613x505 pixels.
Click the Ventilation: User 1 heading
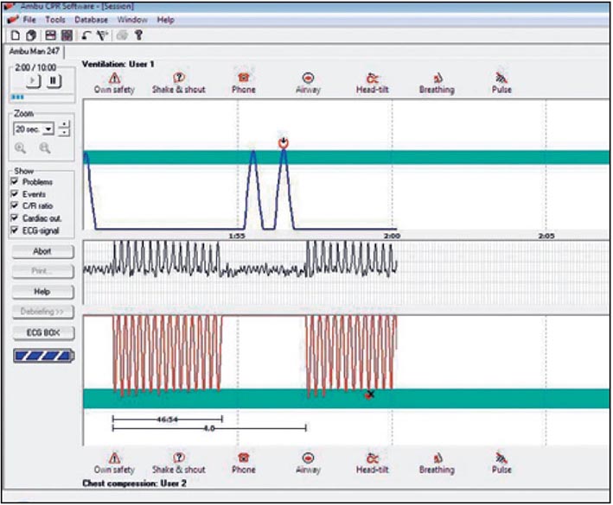(x=118, y=64)
